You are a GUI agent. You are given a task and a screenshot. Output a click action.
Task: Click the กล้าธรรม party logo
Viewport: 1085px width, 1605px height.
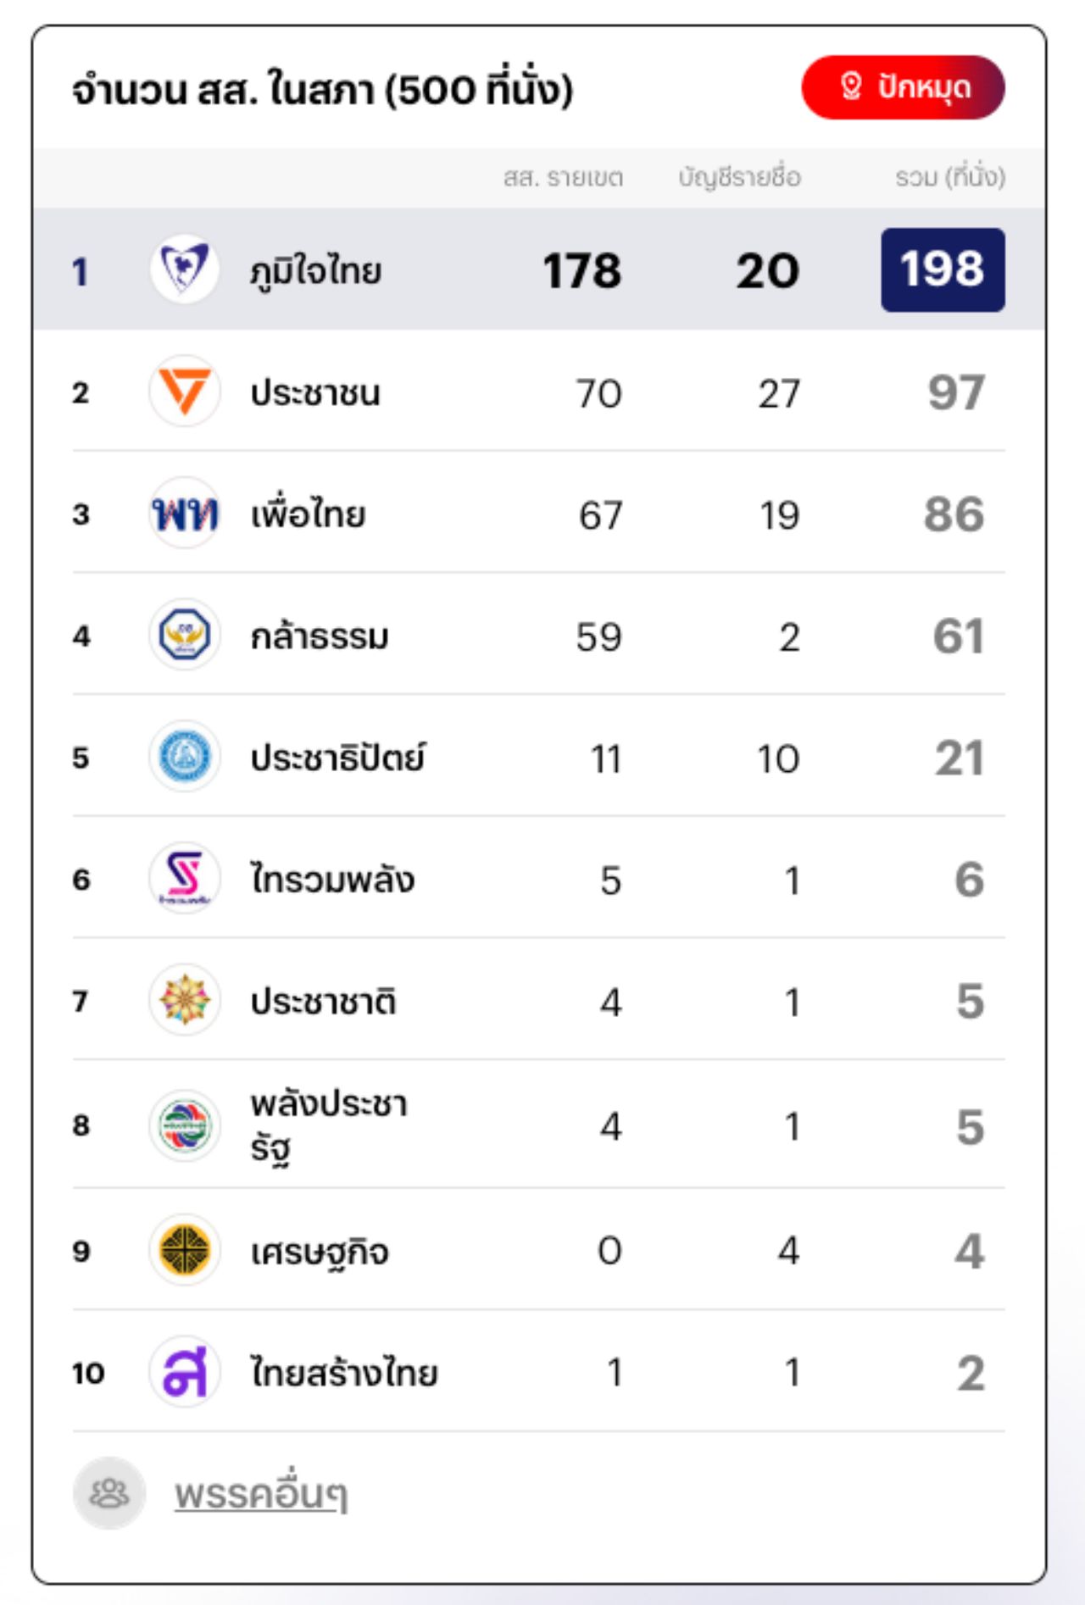(185, 635)
